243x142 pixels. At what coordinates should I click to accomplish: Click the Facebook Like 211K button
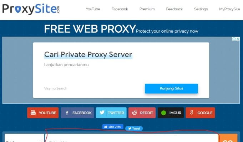pyautogui.click(x=113, y=127)
